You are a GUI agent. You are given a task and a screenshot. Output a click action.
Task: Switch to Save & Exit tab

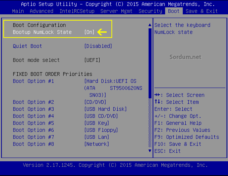202,11
